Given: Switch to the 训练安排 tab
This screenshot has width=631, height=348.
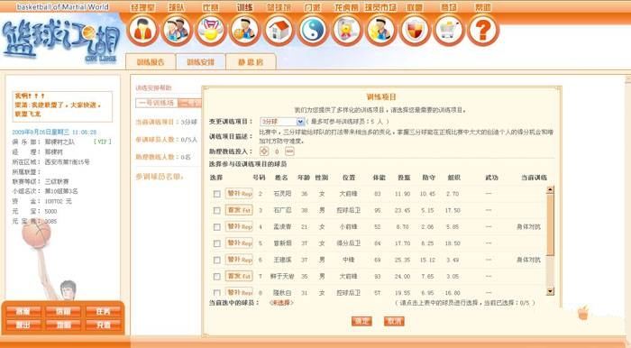Looking at the screenshot, I should click(x=200, y=62).
